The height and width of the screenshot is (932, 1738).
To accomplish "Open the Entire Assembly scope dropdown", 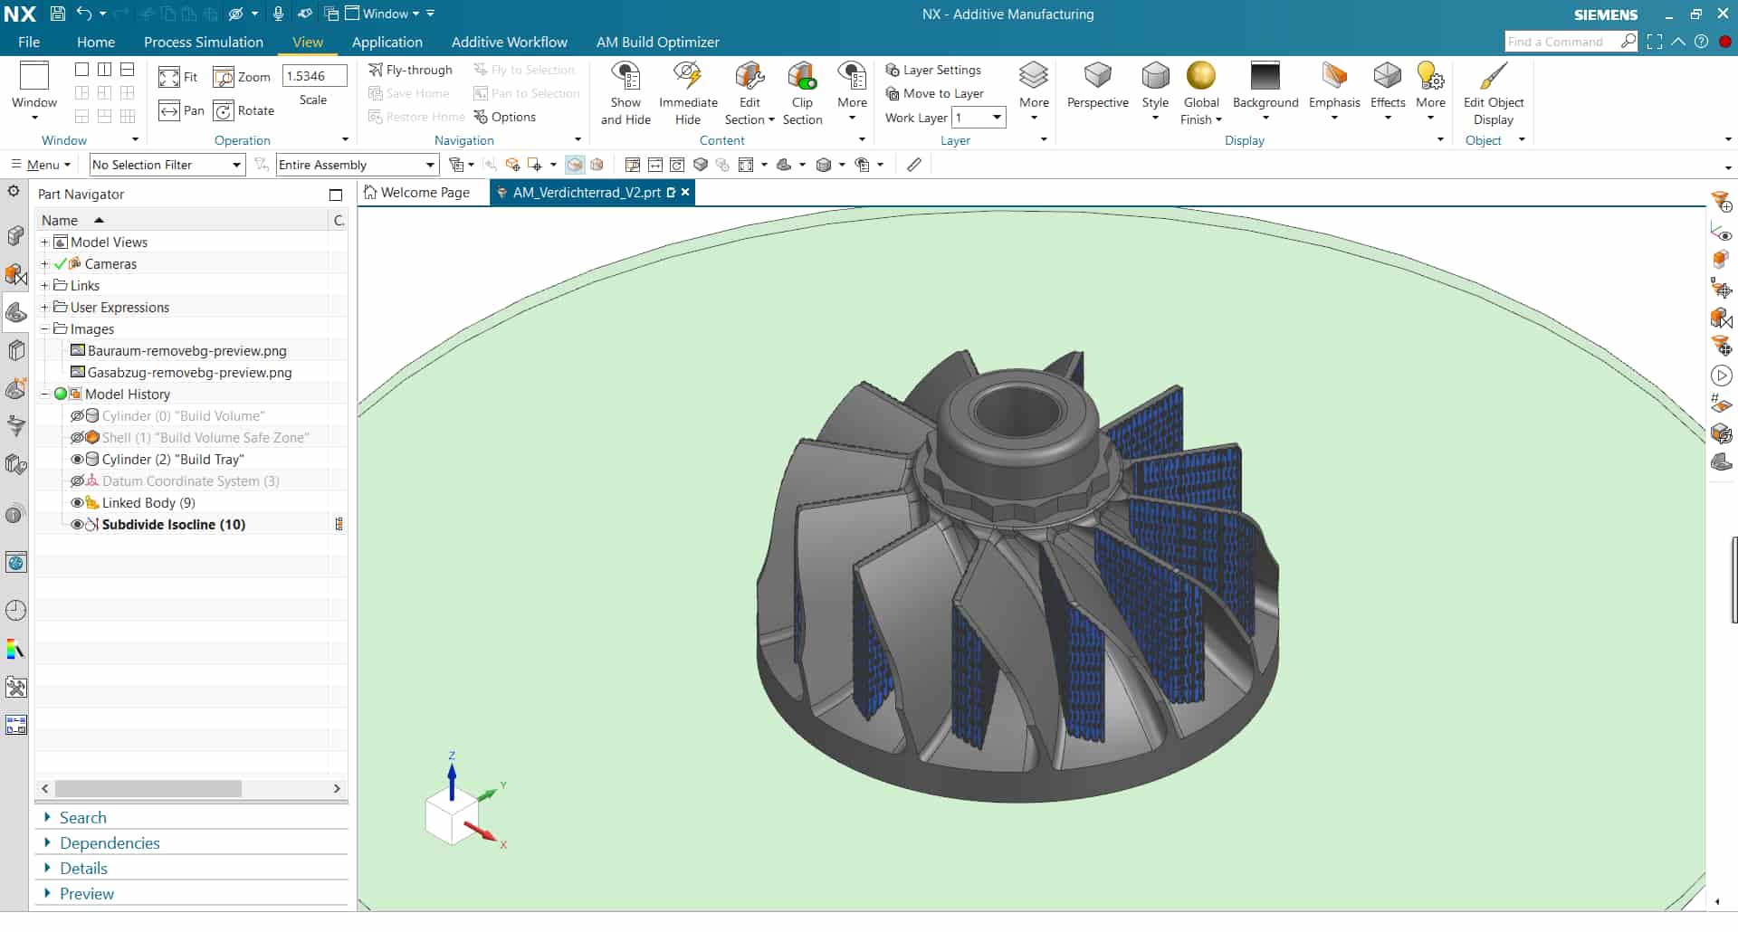I will pyautogui.click(x=357, y=165).
